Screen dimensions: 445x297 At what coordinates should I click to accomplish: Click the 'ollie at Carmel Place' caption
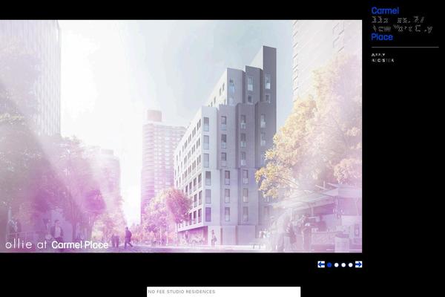click(x=57, y=245)
